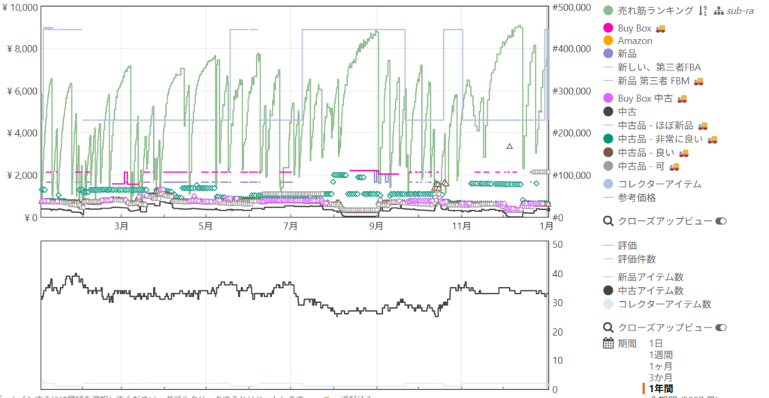Click the orange Amazon color circle
Image resolution: width=769 pixels, height=398 pixels.
pos(609,40)
